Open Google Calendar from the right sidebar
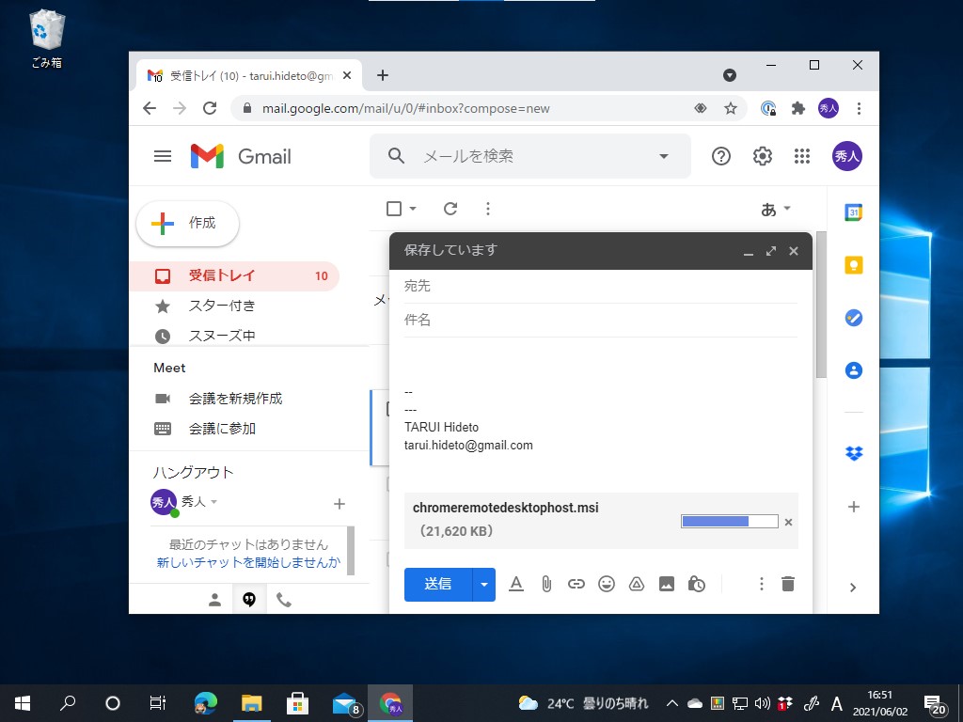Image resolution: width=963 pixels, height=722 pixels. tap(853, 212)
